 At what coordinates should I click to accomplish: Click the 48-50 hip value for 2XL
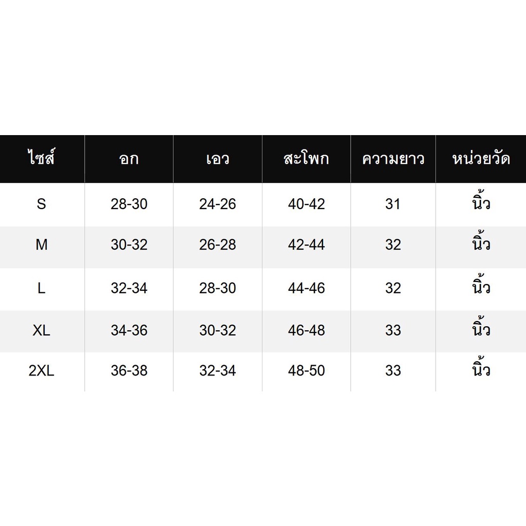pyautogui.click(x=306, y=371)
